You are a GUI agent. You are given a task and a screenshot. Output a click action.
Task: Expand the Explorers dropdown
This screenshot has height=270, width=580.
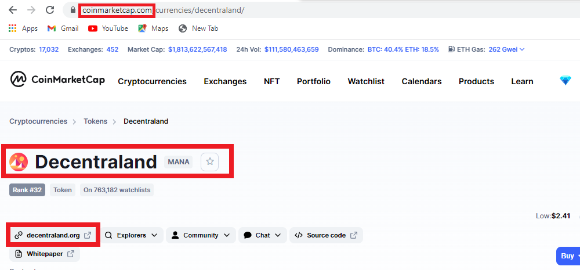[x=132, y=235]
